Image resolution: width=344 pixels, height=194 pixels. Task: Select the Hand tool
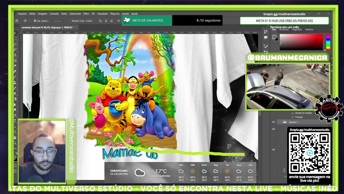point(15,137)
